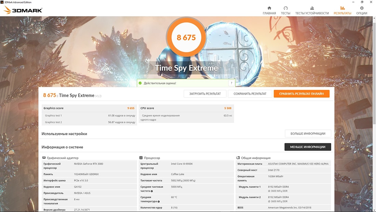
Task: Click the 5002 МГц (3600 МГц) clock value
Action: pyautogui.click(x=183, y=180)
